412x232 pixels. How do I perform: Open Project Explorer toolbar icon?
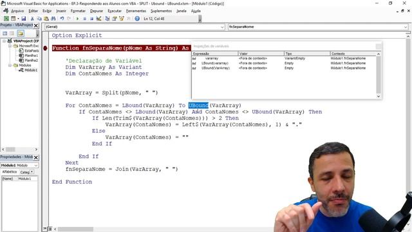(108, 19)
